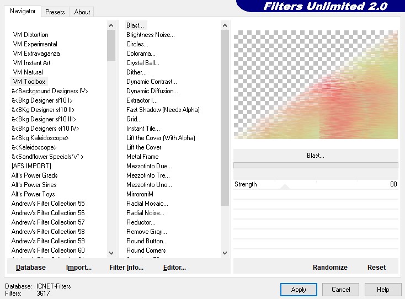Randomize the filter settings

tap(330, 267)
